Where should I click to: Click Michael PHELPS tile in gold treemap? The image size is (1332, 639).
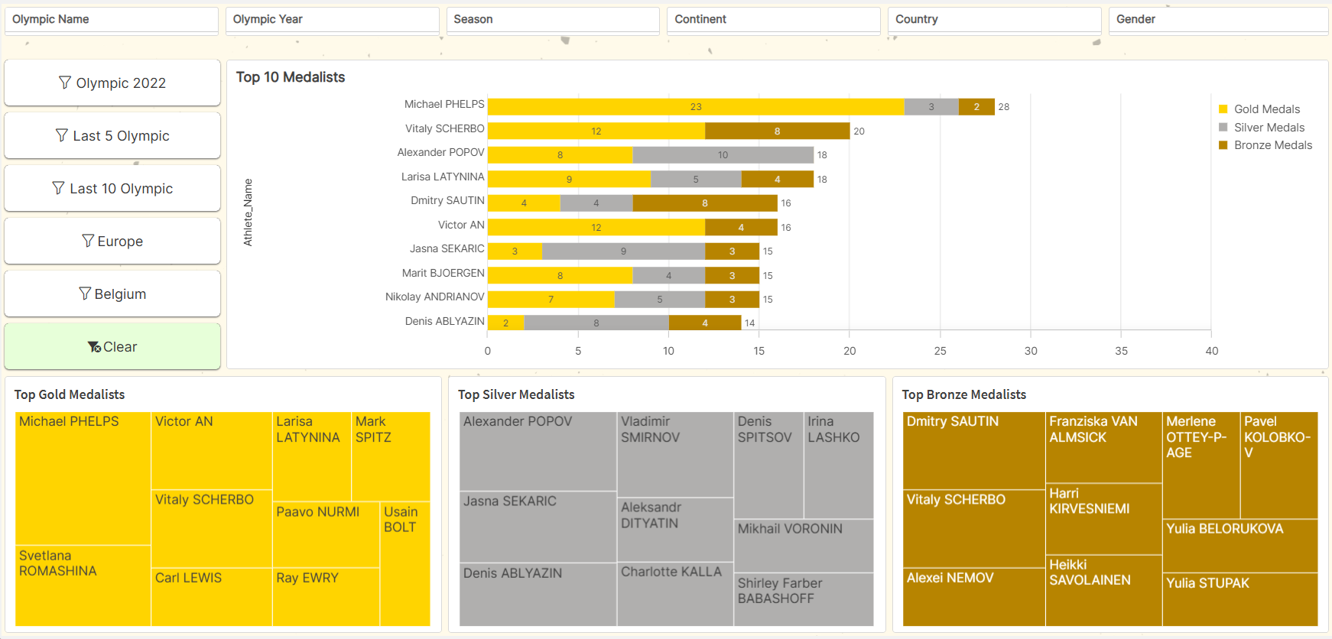[x=83, y=478]
